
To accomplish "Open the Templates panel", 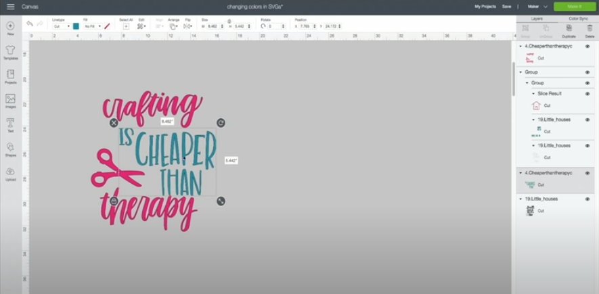I will click(x=10, y=53).
